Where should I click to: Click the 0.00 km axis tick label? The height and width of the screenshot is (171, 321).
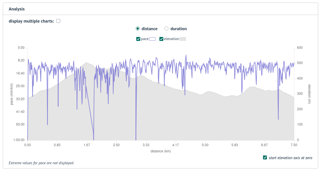27,145
